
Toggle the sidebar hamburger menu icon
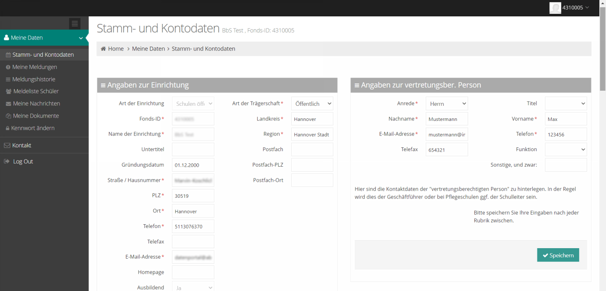click(x=74, y=24)
